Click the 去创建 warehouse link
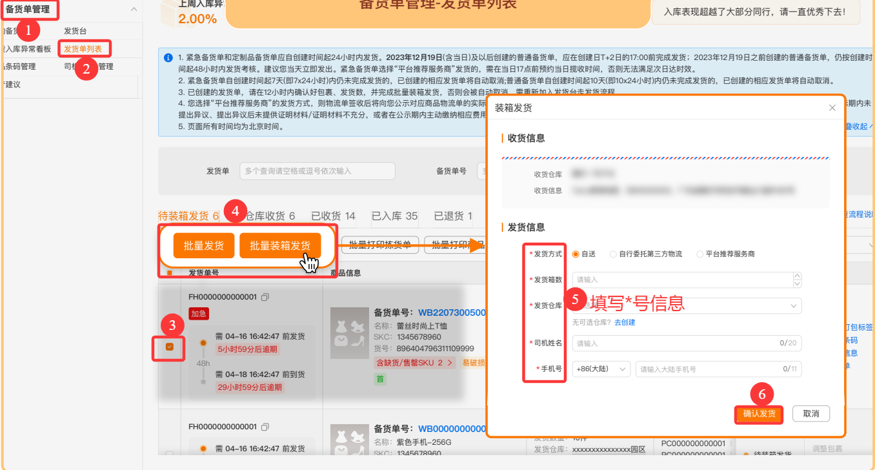The image size is (875, 470). [625, 322]
